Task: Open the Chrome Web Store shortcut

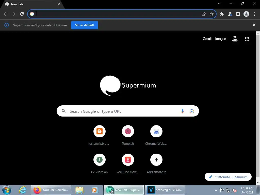Action: [156, 135]
